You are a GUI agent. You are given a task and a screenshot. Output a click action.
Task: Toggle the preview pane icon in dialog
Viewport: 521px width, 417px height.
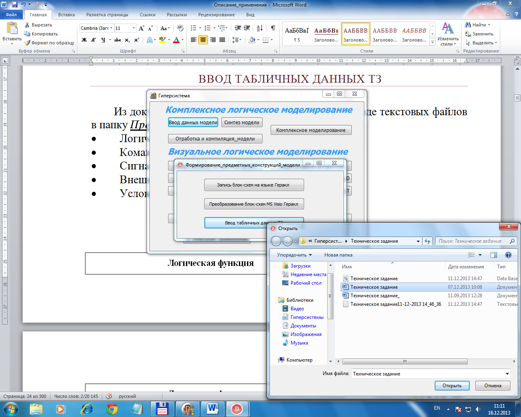[494, 255]
